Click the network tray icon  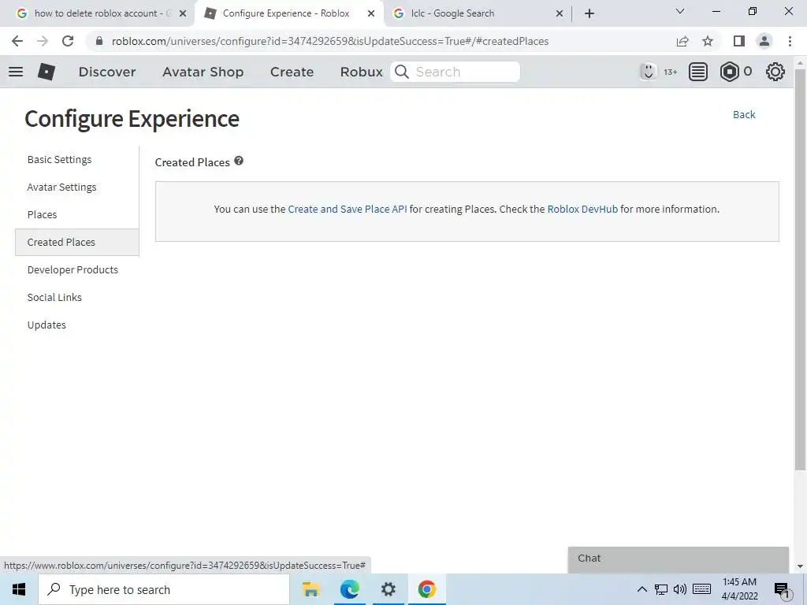tap(661, 589)
